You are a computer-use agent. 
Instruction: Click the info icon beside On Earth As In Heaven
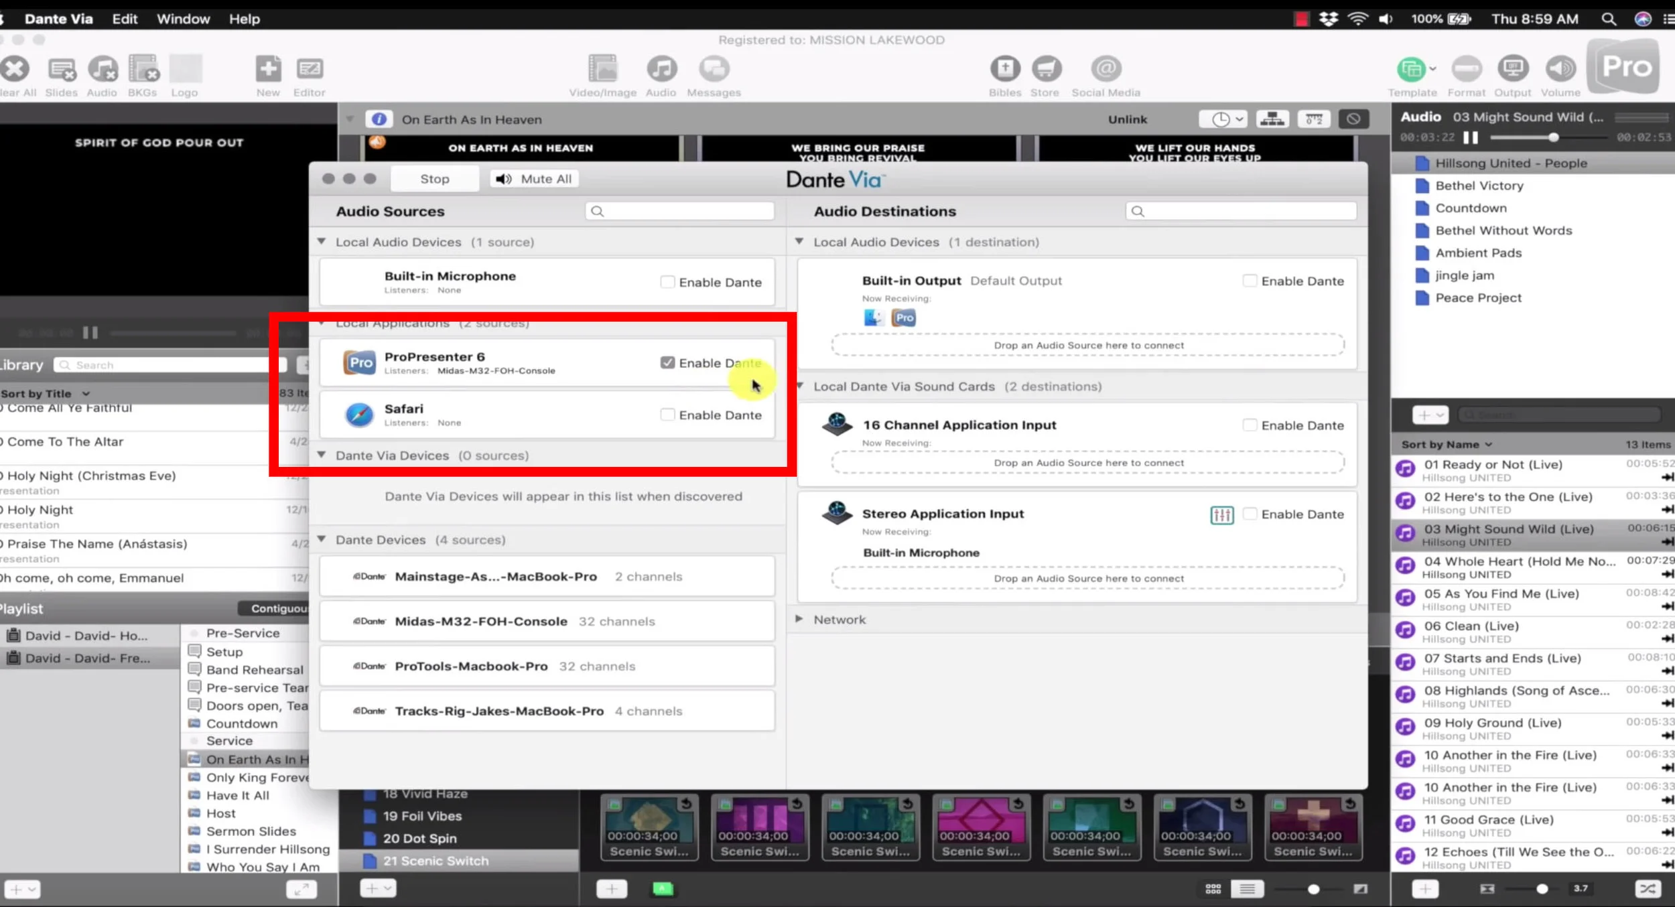pyautogui.click(x=379, y=119)
